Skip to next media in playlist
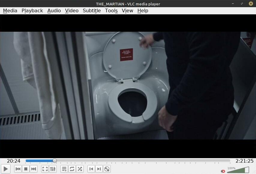The height and width of the screenshot is (174, 256). point(34,169)
